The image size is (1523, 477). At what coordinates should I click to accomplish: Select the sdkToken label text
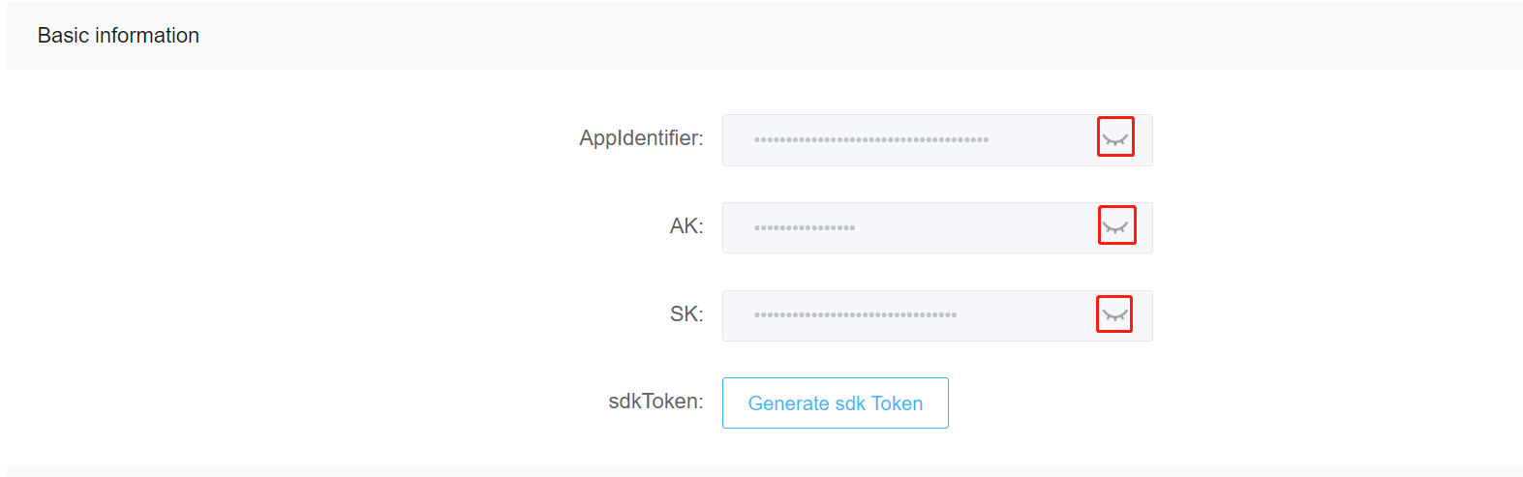[655, 402]
